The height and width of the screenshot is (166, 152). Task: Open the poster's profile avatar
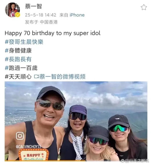12,10
